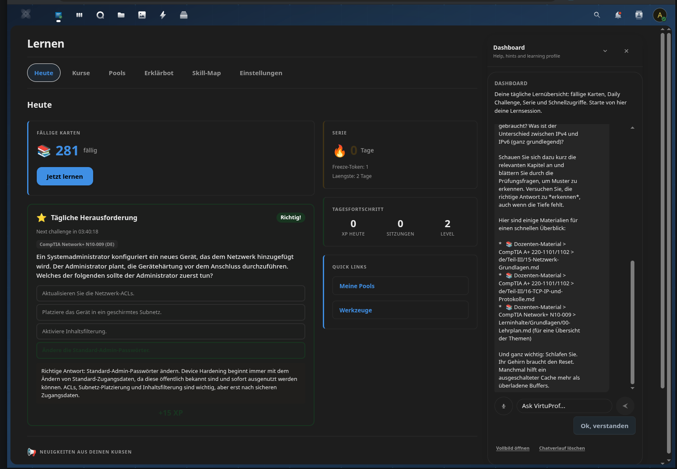
Task: Click the image gallery icon in navbar
Action: tap(142, 15)
